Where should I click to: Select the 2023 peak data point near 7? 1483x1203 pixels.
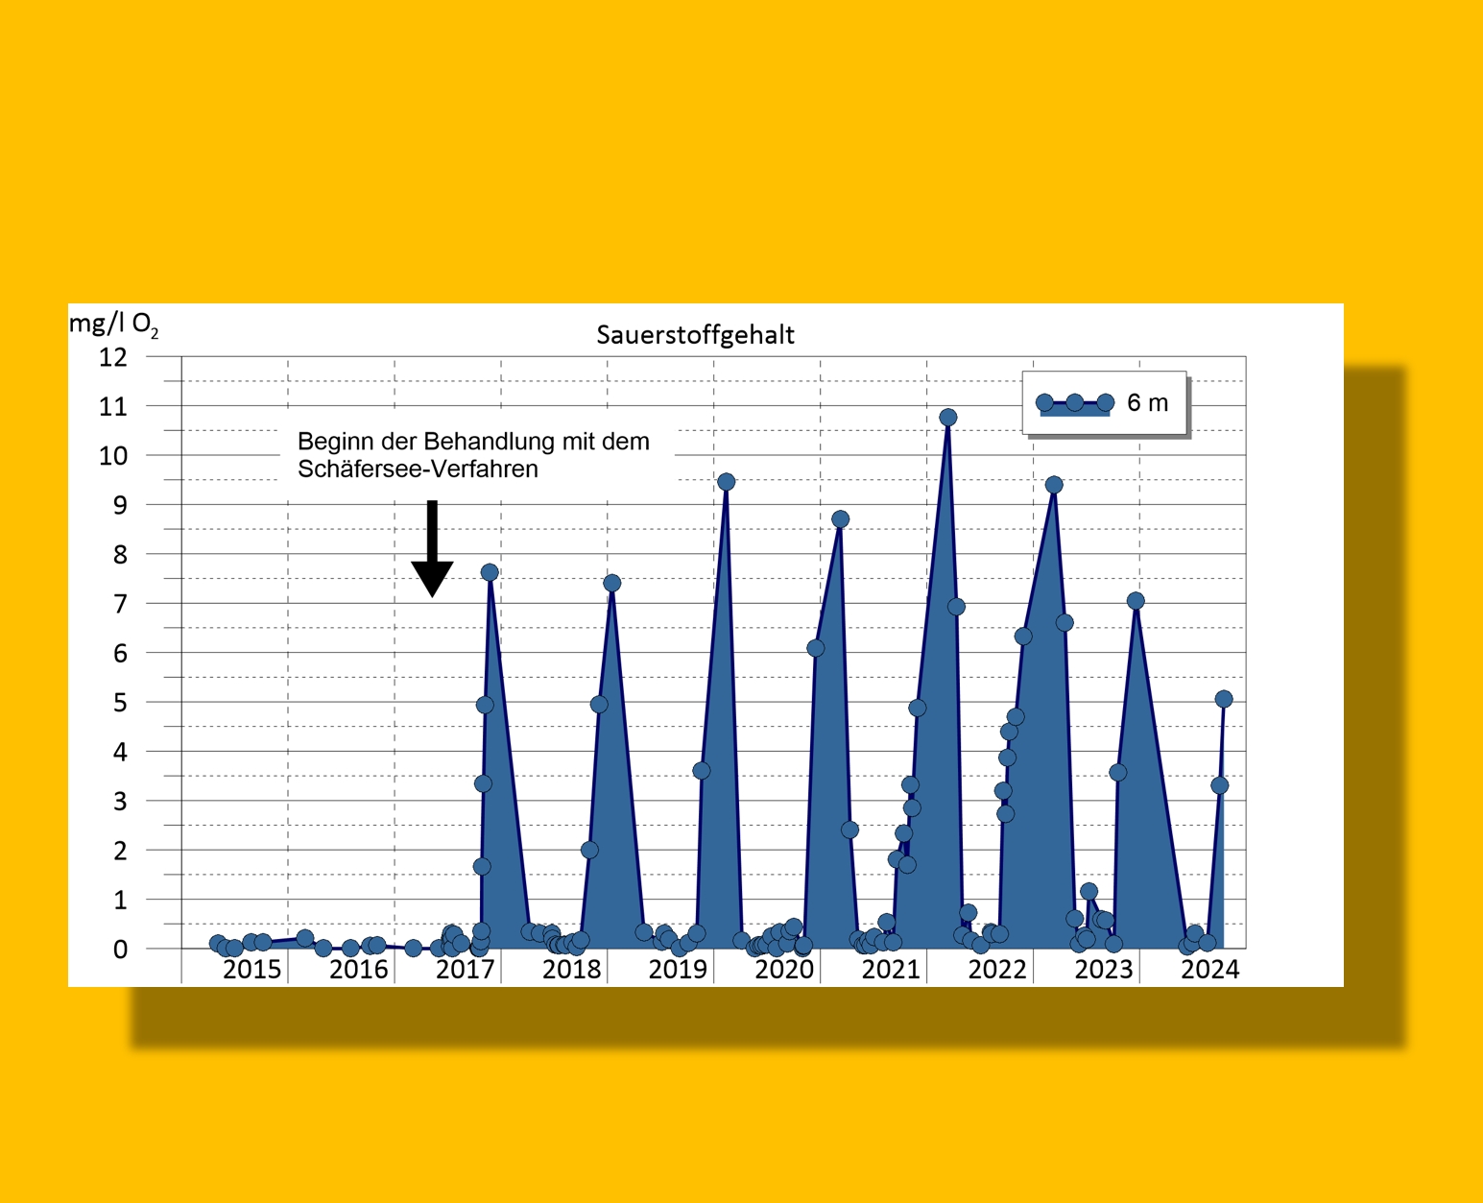pyautogui.click(x=1136, y=601)
